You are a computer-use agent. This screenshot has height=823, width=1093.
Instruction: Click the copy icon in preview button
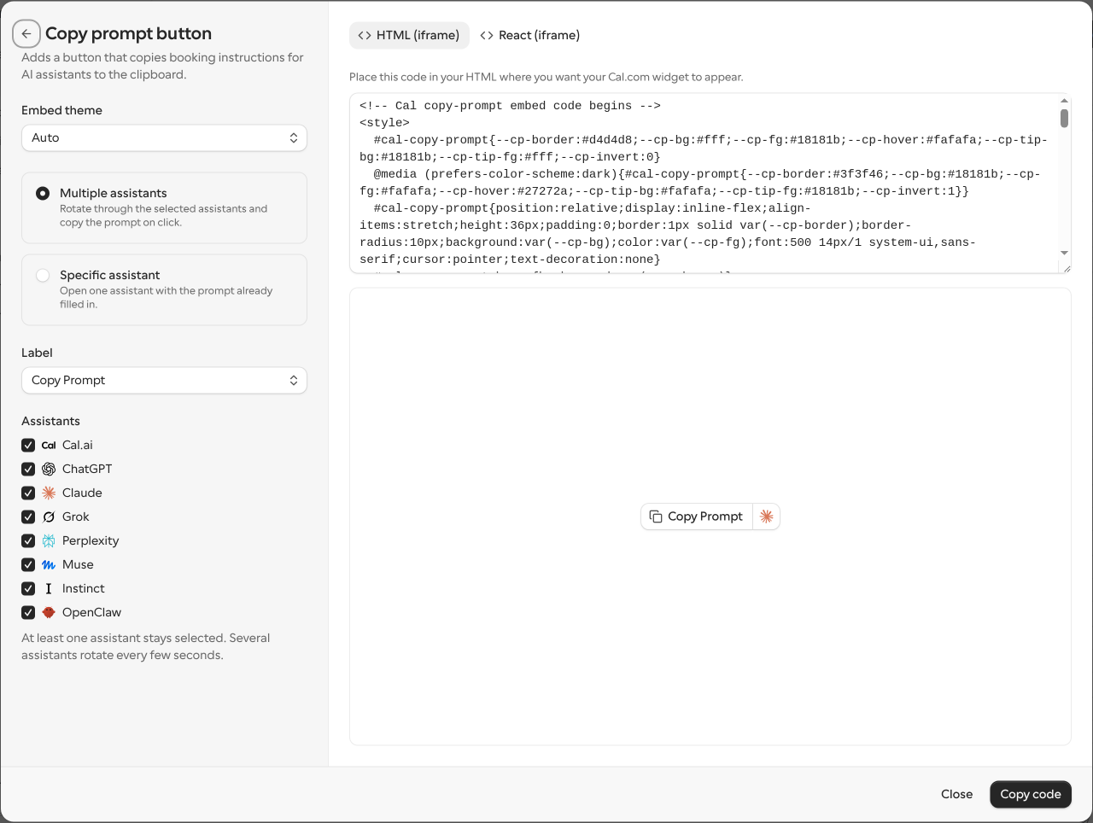point(656,517)
